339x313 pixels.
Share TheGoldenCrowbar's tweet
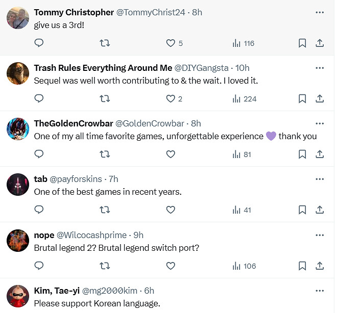pyautogui.click(x=320, y=154)
